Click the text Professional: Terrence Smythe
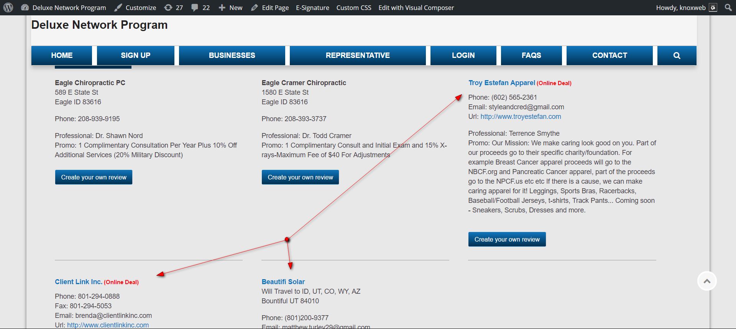 tap(514, 133)
